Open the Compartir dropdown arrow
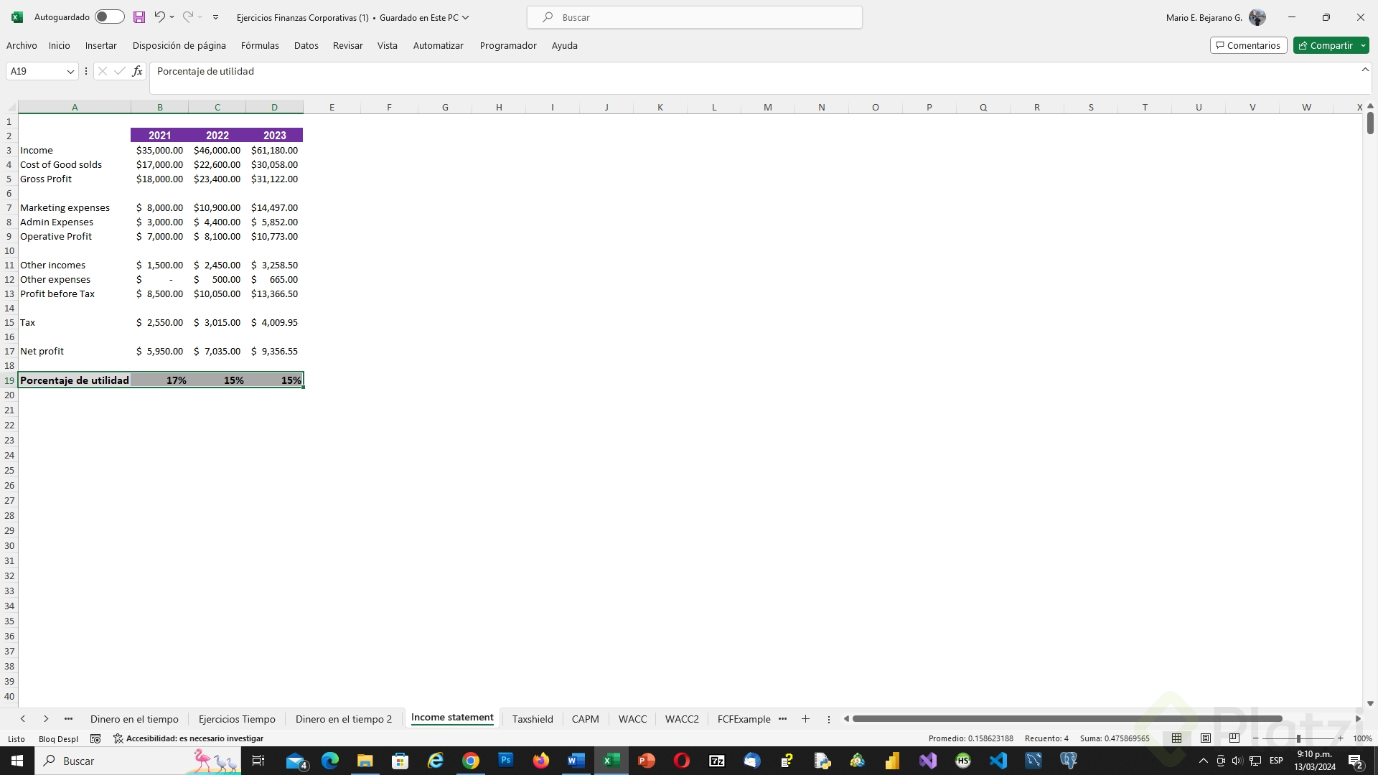Image resolution: width=1378 pixels, height=775 pixels. click(1362, 46)
